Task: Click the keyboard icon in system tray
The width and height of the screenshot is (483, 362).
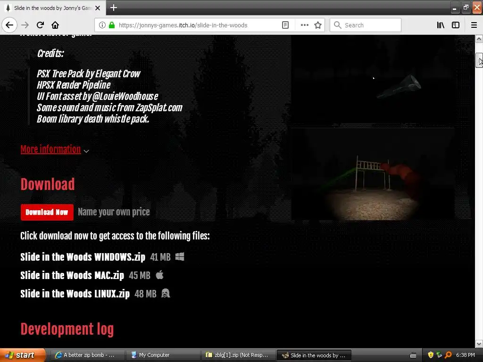Action: pos(413,355)
